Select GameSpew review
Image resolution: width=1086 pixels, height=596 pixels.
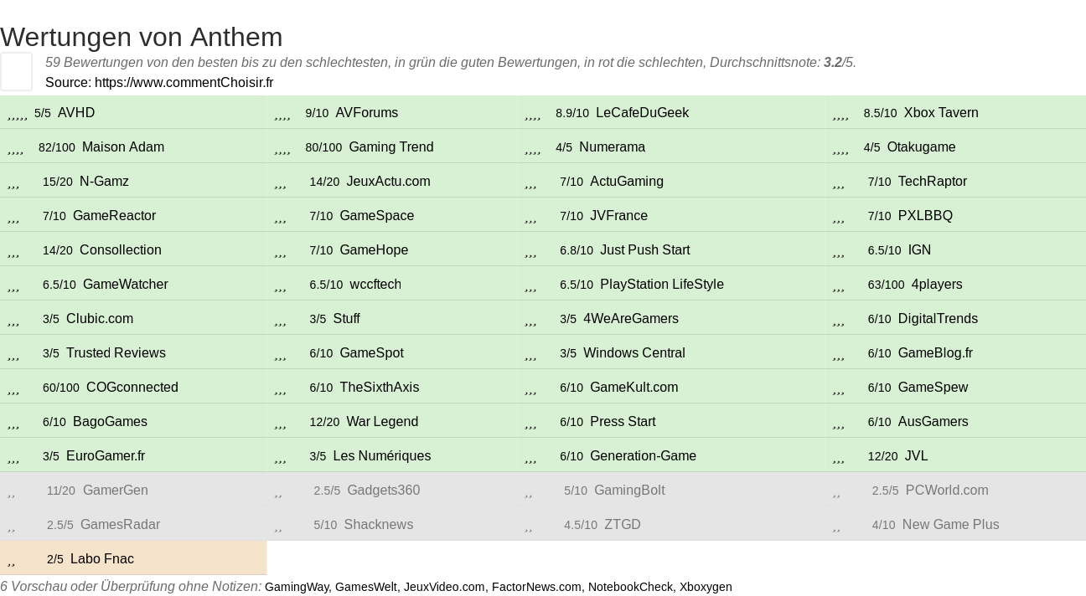point(933,388)
